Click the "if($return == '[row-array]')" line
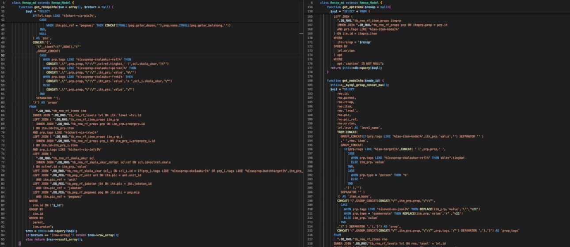The image size is (570, 247). 72,235
